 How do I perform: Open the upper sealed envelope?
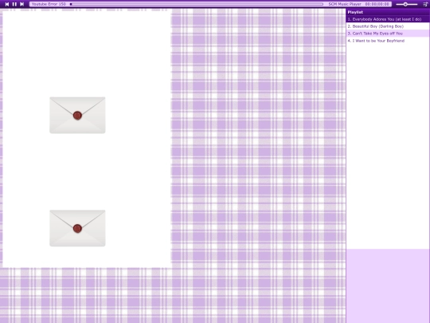click(x=77, y=115)
